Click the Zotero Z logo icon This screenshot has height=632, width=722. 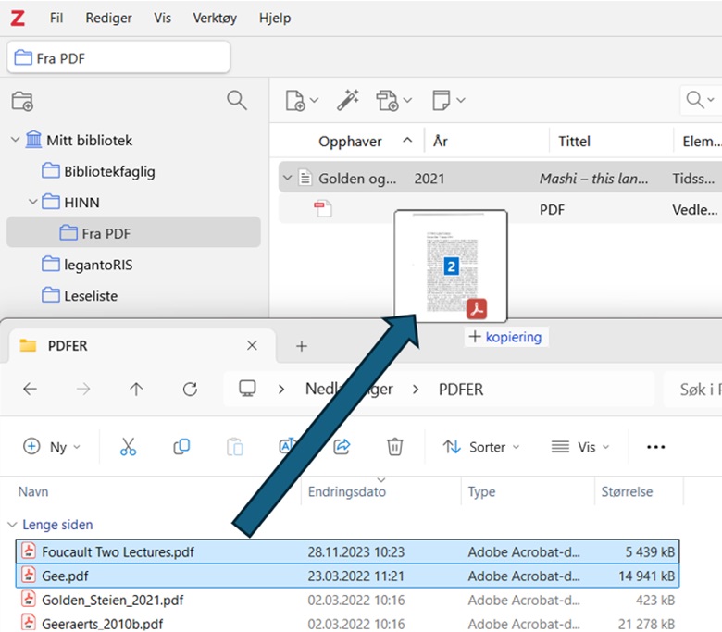click(x=18, y=18)
